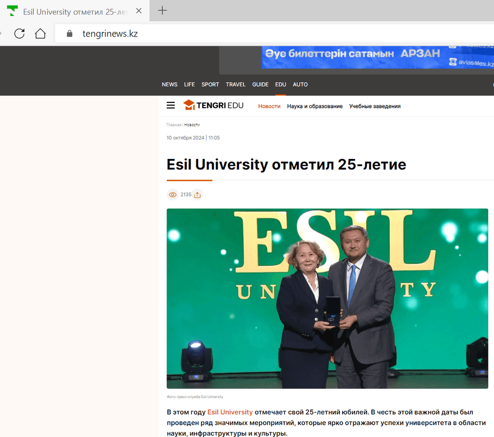Click the photo credit caption text

pos(195,397)
